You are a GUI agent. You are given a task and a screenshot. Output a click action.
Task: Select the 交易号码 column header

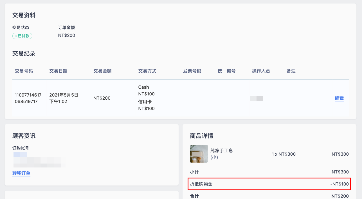(24, 71)
